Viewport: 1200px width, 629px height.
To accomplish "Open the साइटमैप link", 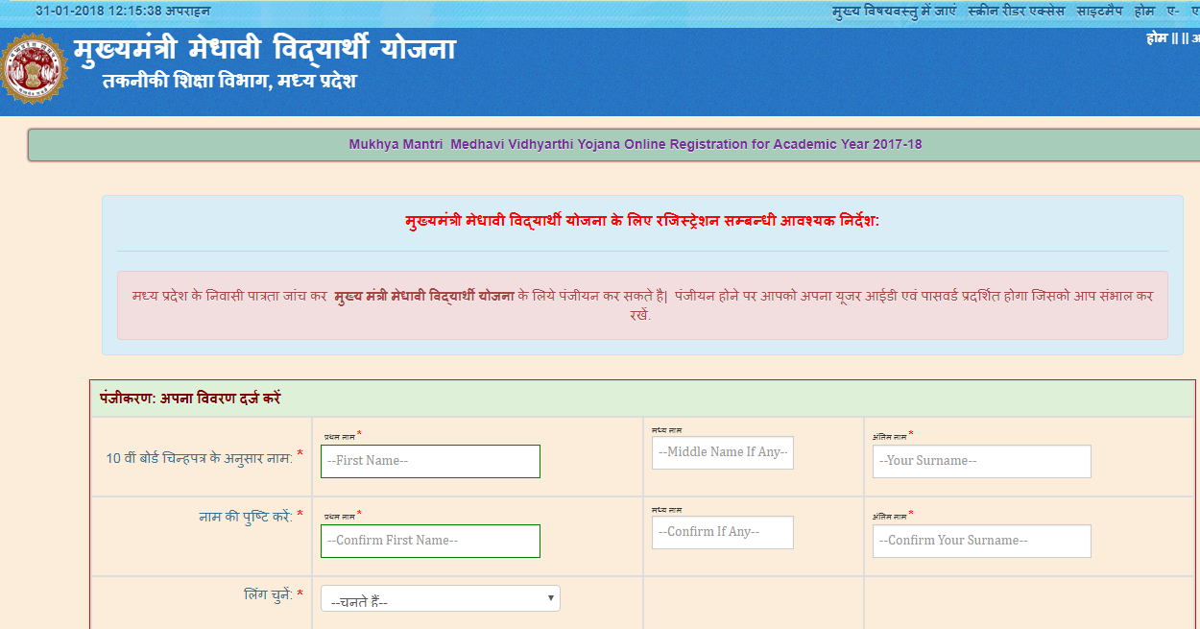I will click(1099, 12).
